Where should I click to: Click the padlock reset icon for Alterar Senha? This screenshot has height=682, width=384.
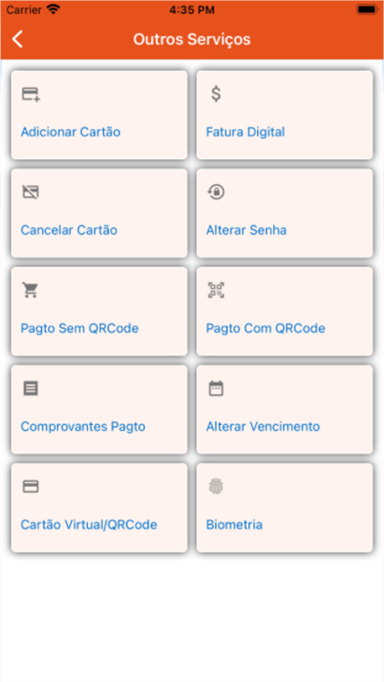point(216,192)
